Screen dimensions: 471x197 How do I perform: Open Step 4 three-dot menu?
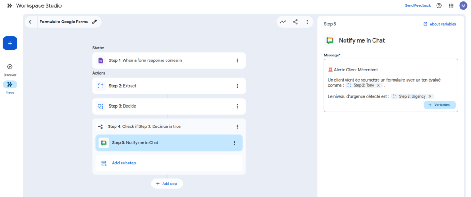click(x=237, y=126)
